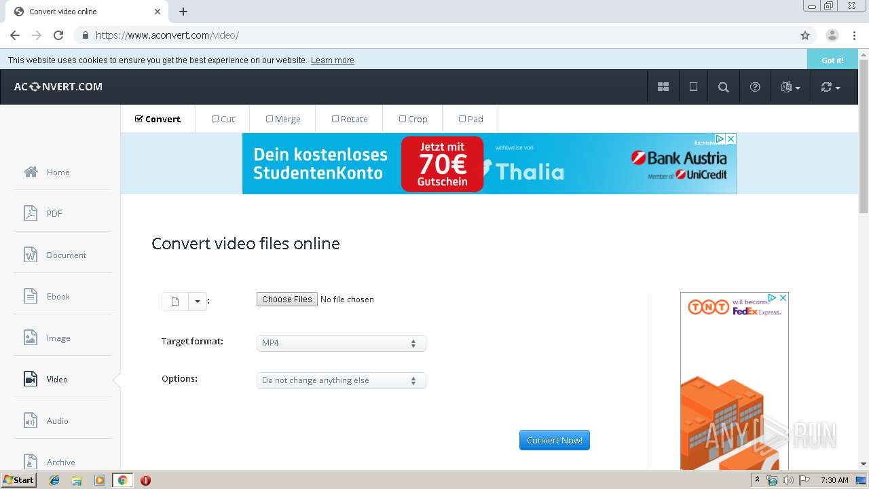Check the Rotate option
The width and height of the screenshot is (869, 489).
tap(335, 119)
